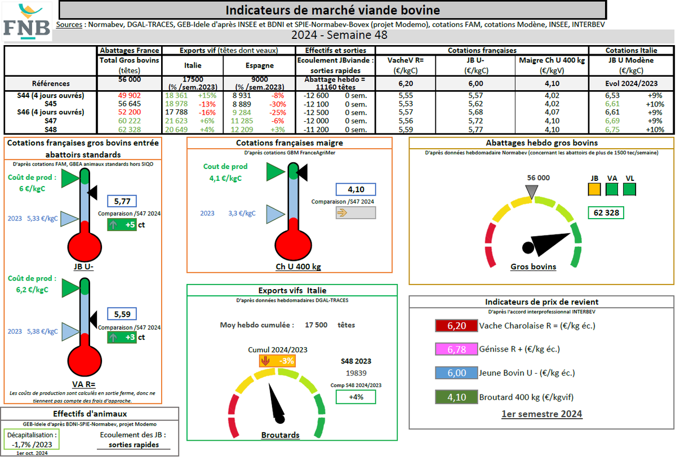The height and width of the screenshot is (457, 676).
Task: Click the green VA status square
Action: coord(612,189)
